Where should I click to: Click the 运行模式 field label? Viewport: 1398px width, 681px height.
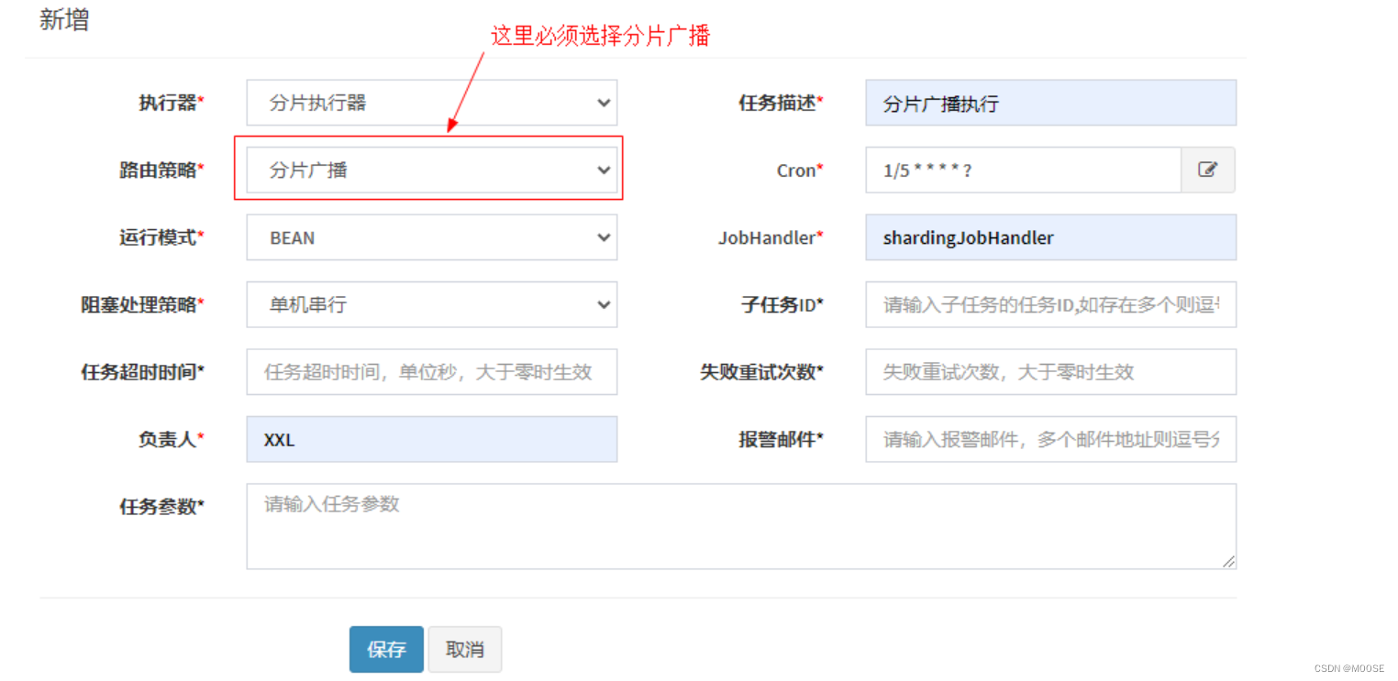click(x=161, y=237)
